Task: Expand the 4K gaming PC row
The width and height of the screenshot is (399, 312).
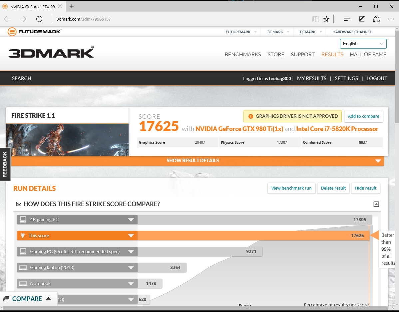Action: pos(131,220)
